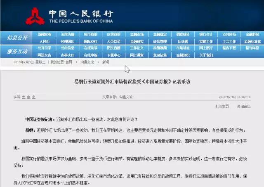Go to 货币政策 section

click(x=91, y=34)
